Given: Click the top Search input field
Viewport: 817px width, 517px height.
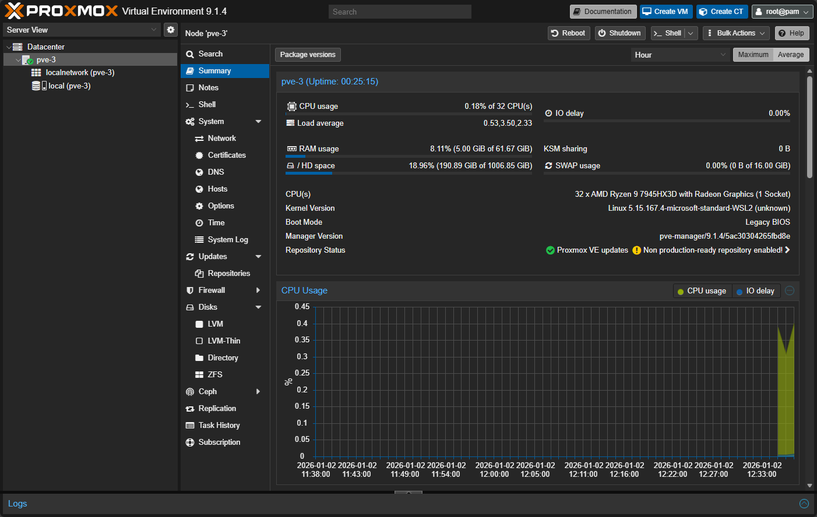Looking at the screenshot, I should click(x=400, y=12).
